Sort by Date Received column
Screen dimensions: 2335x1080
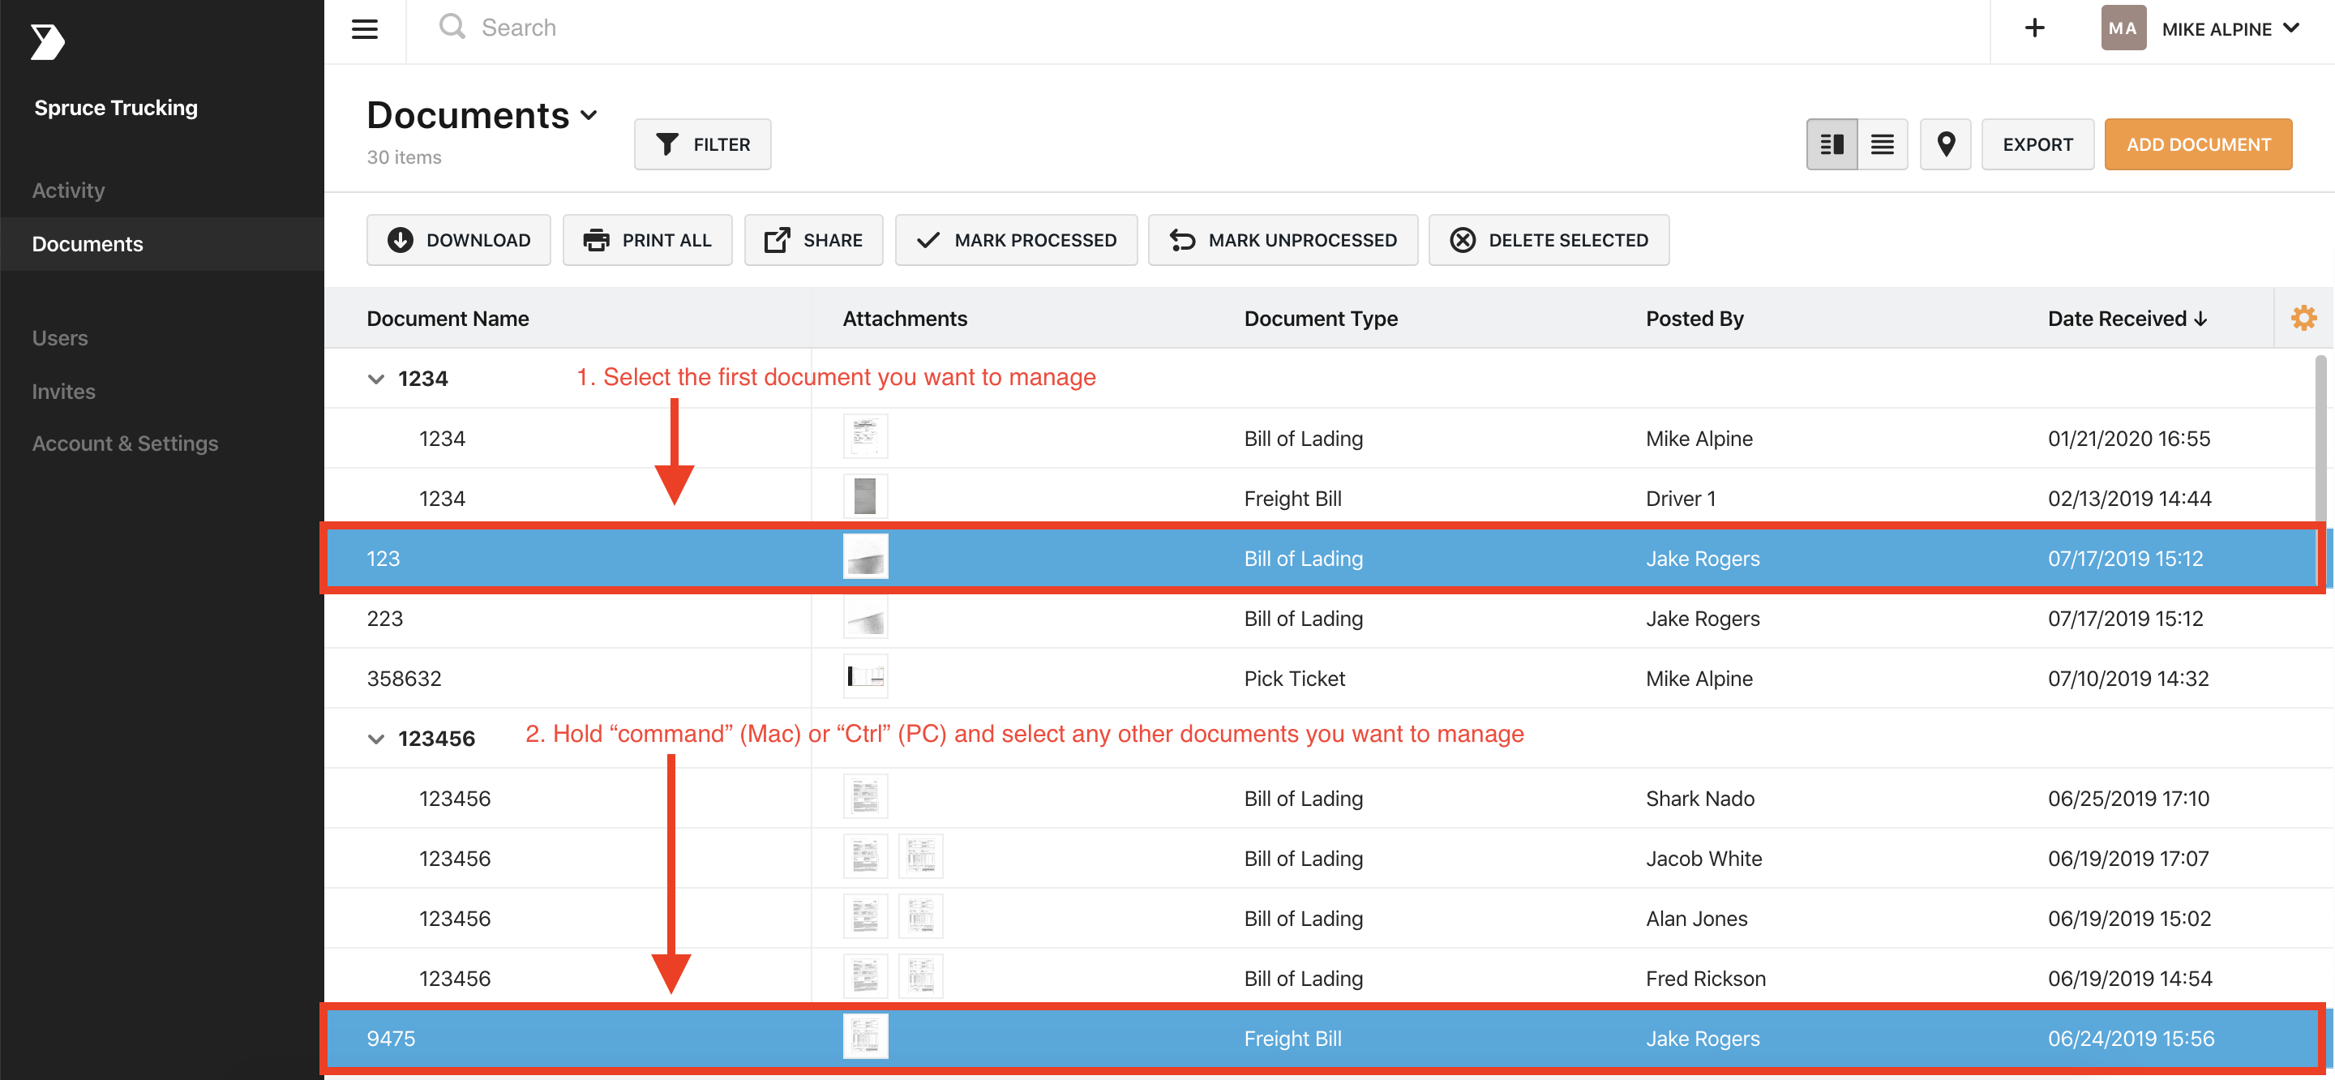[x=2127, y=319]
